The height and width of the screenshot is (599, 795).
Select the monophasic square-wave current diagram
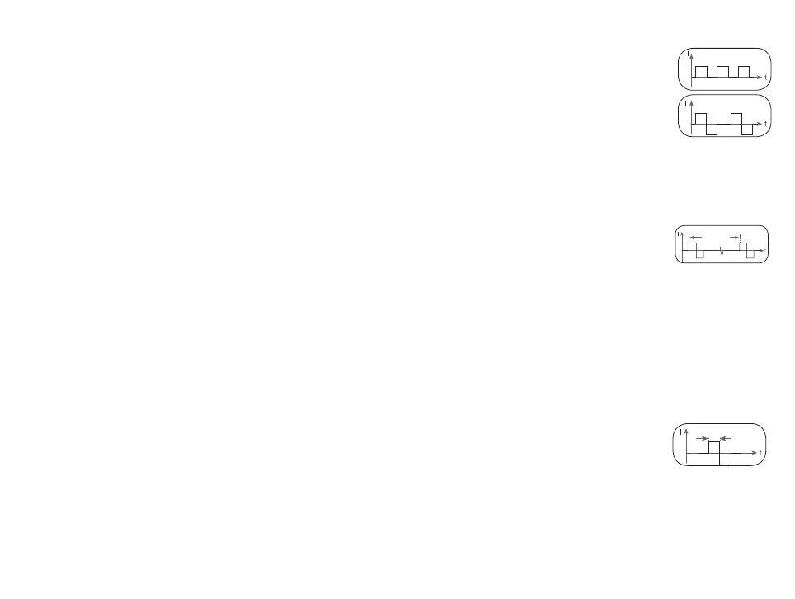(725, 69)
